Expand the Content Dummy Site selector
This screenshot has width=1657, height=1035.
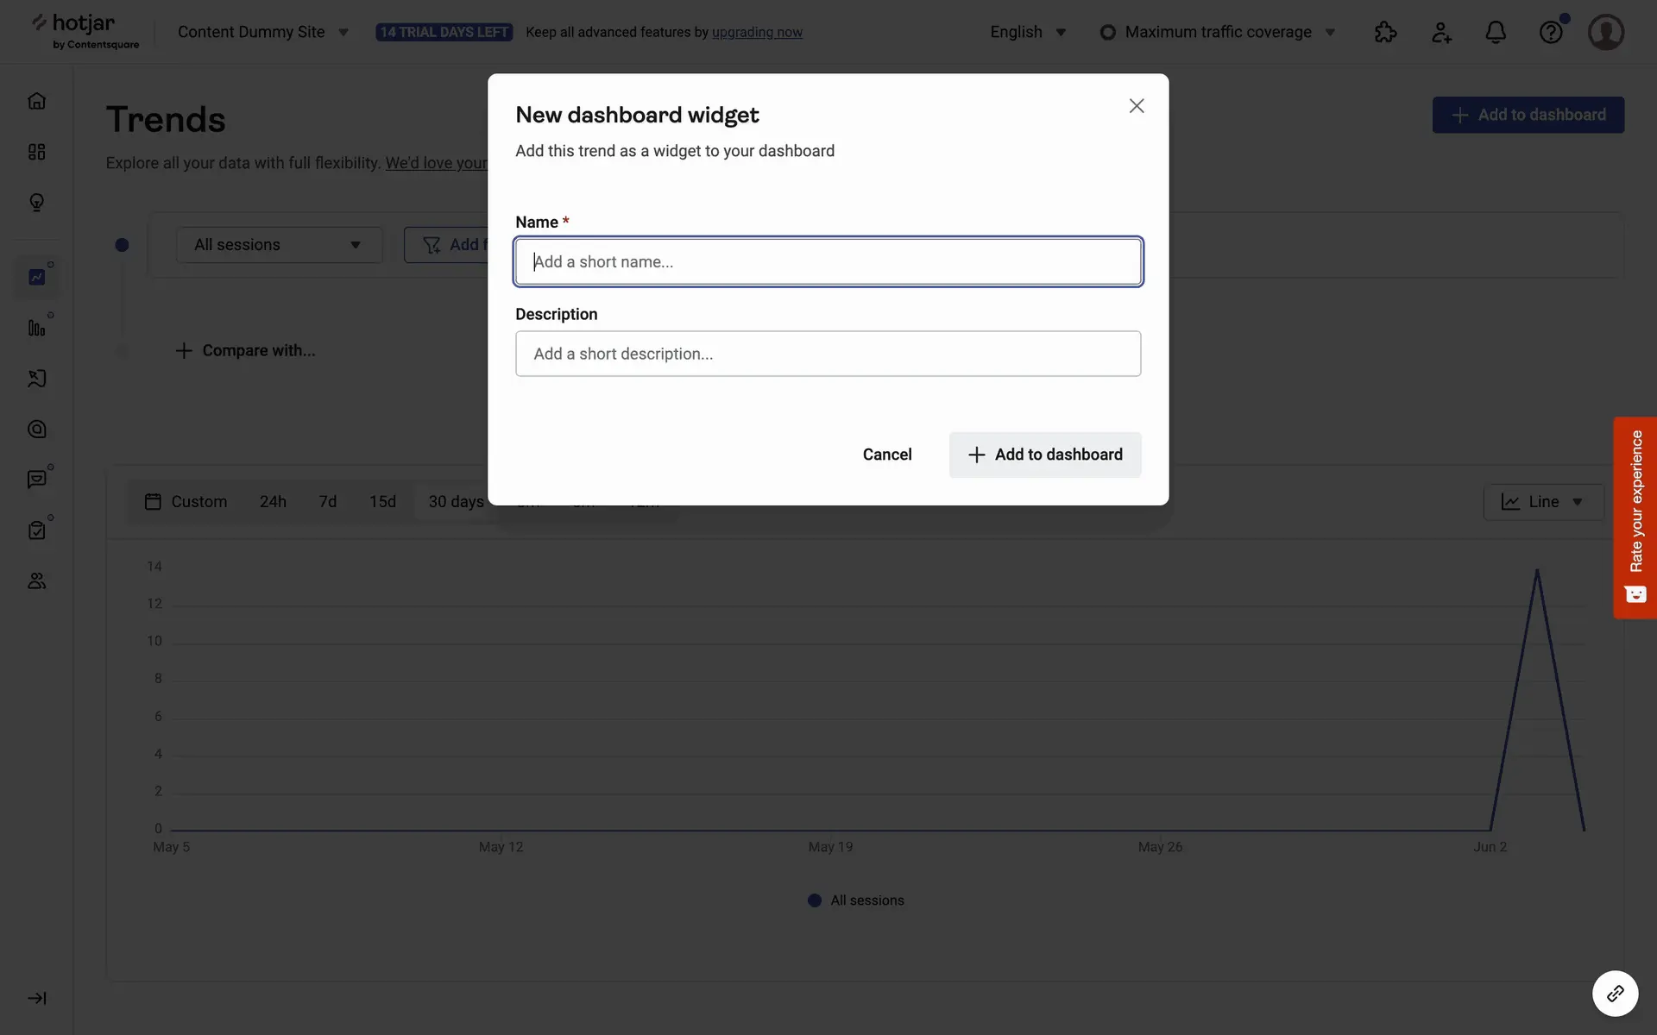[x=262, y=32]
